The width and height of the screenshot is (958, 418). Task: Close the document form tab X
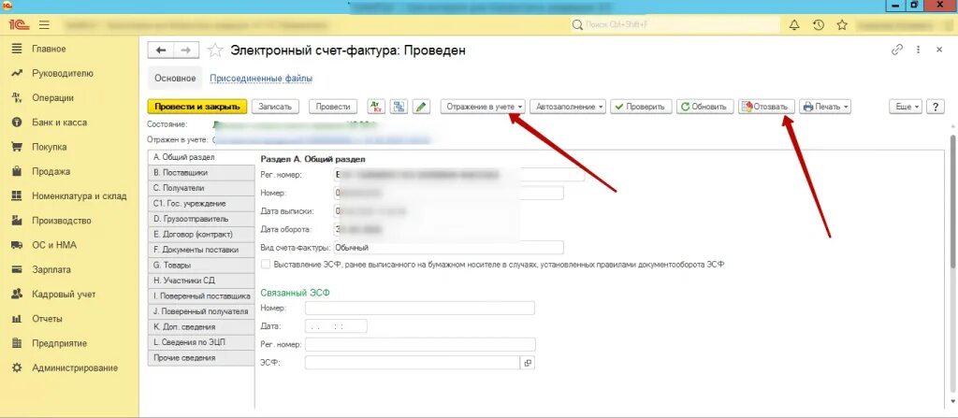[x=939, y=50]
